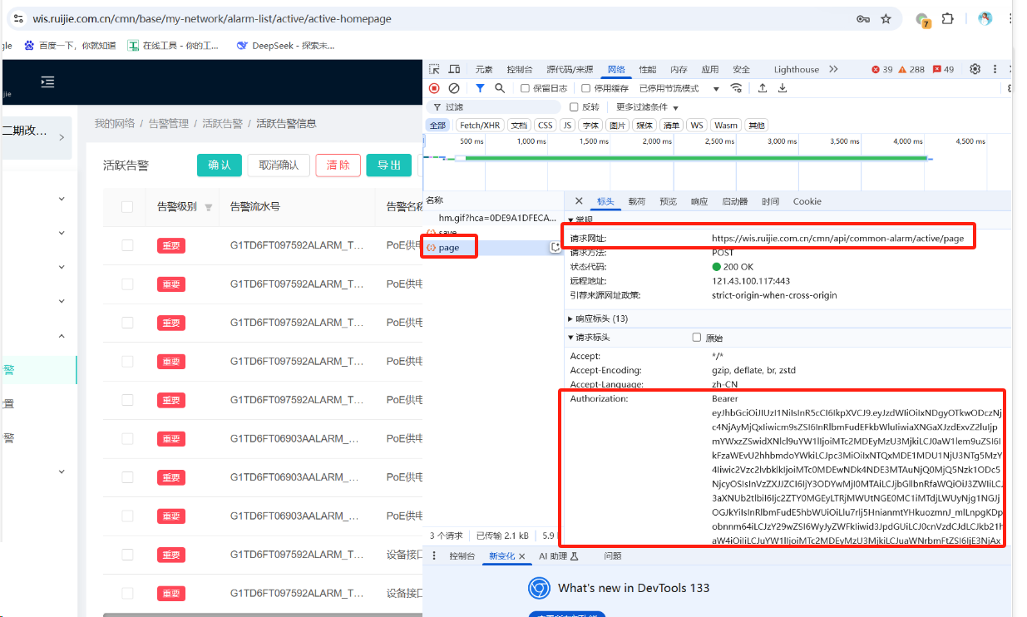Open the 百度一下 bookmark
The width and height of the screenshot is (1027, 617).
click(70, 46)
